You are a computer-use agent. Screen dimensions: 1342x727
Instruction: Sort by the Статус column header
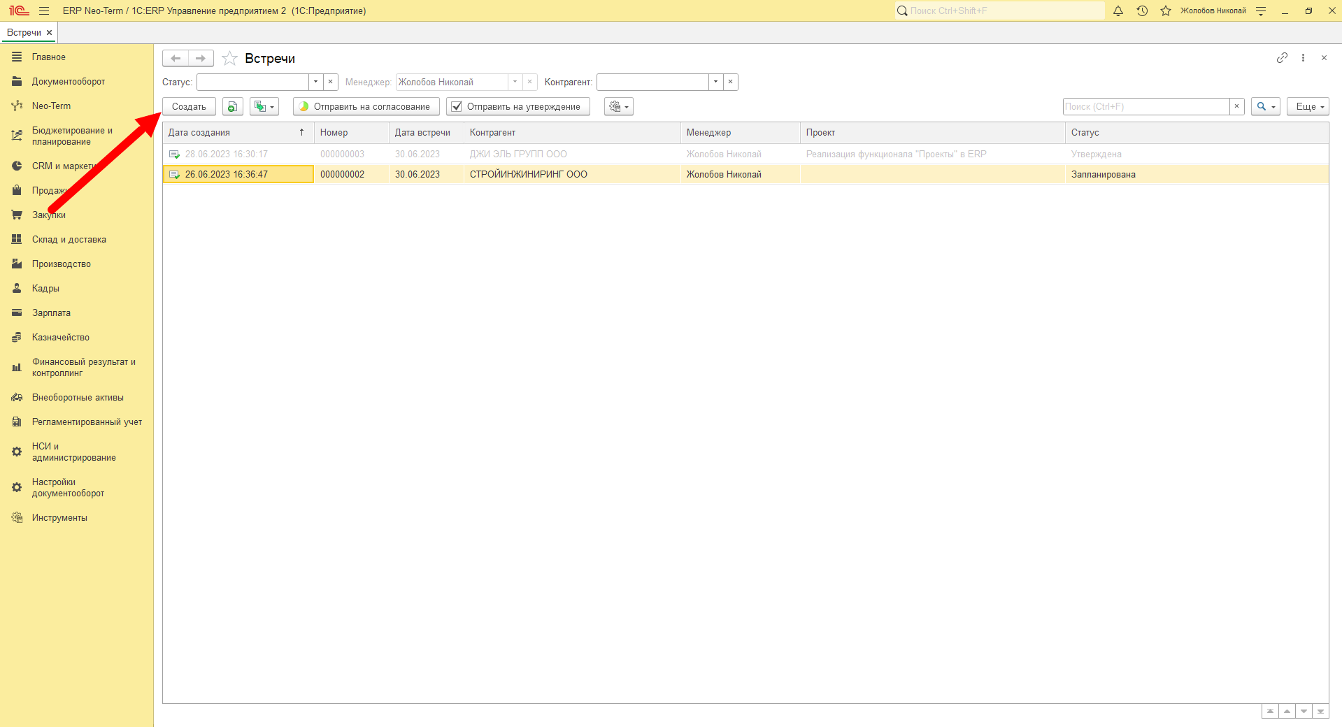click(x=1197, y=133)
